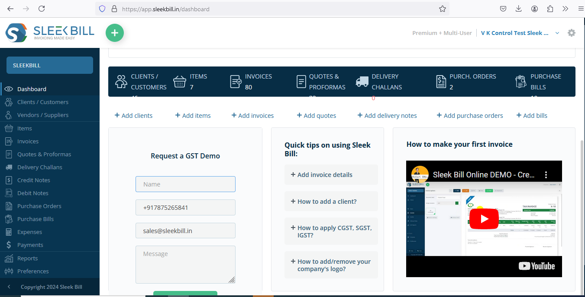
Task: Open Invoices in the sidebar menu
Action: click(28, 141)
